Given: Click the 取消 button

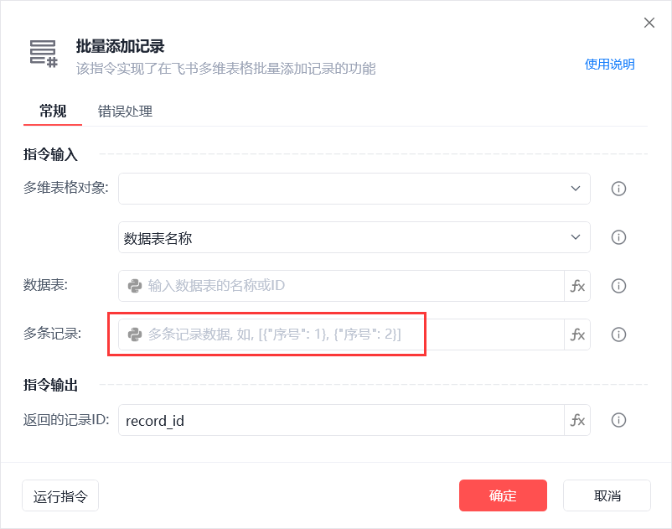Looking at the screenshot, I should pyautogui.click(x=607, y=495).
